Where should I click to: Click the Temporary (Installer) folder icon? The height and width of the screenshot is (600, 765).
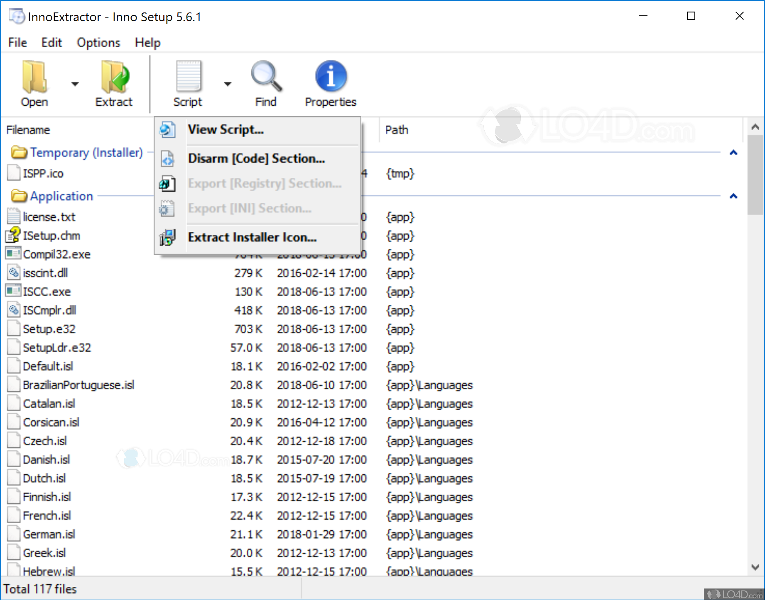point(19,153)
